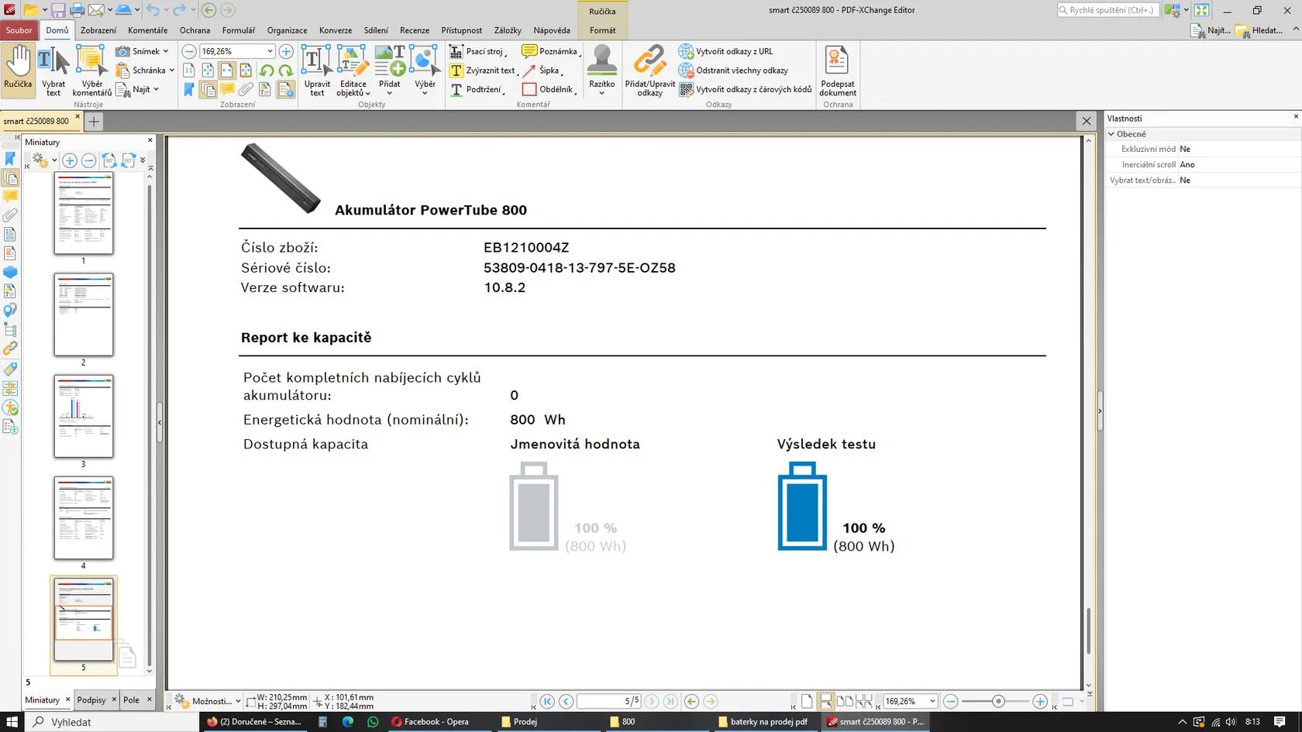Toggle Exkluzivní mód property value

[1238, 149]
